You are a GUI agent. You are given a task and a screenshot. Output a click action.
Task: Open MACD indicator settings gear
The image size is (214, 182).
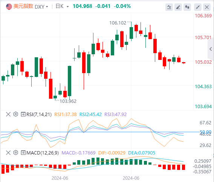(x=16, y=153)
